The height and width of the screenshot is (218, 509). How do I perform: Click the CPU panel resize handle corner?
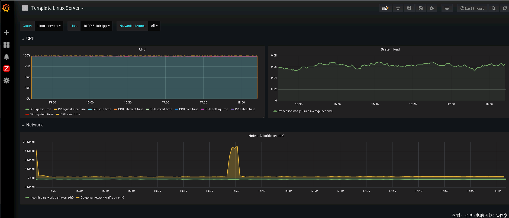(x=263, y=117)
